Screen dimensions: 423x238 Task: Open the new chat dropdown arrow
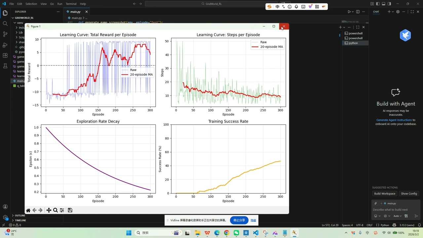pyautogui.click(x=393, y=12)
